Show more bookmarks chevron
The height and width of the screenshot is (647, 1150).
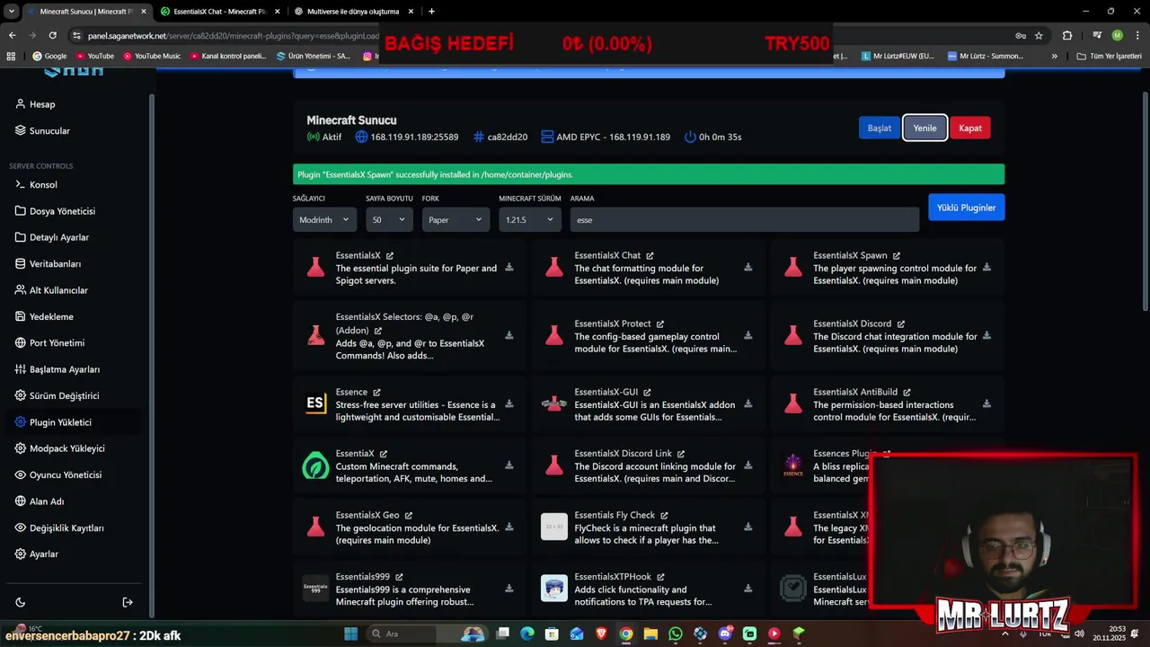[1055, 56]
